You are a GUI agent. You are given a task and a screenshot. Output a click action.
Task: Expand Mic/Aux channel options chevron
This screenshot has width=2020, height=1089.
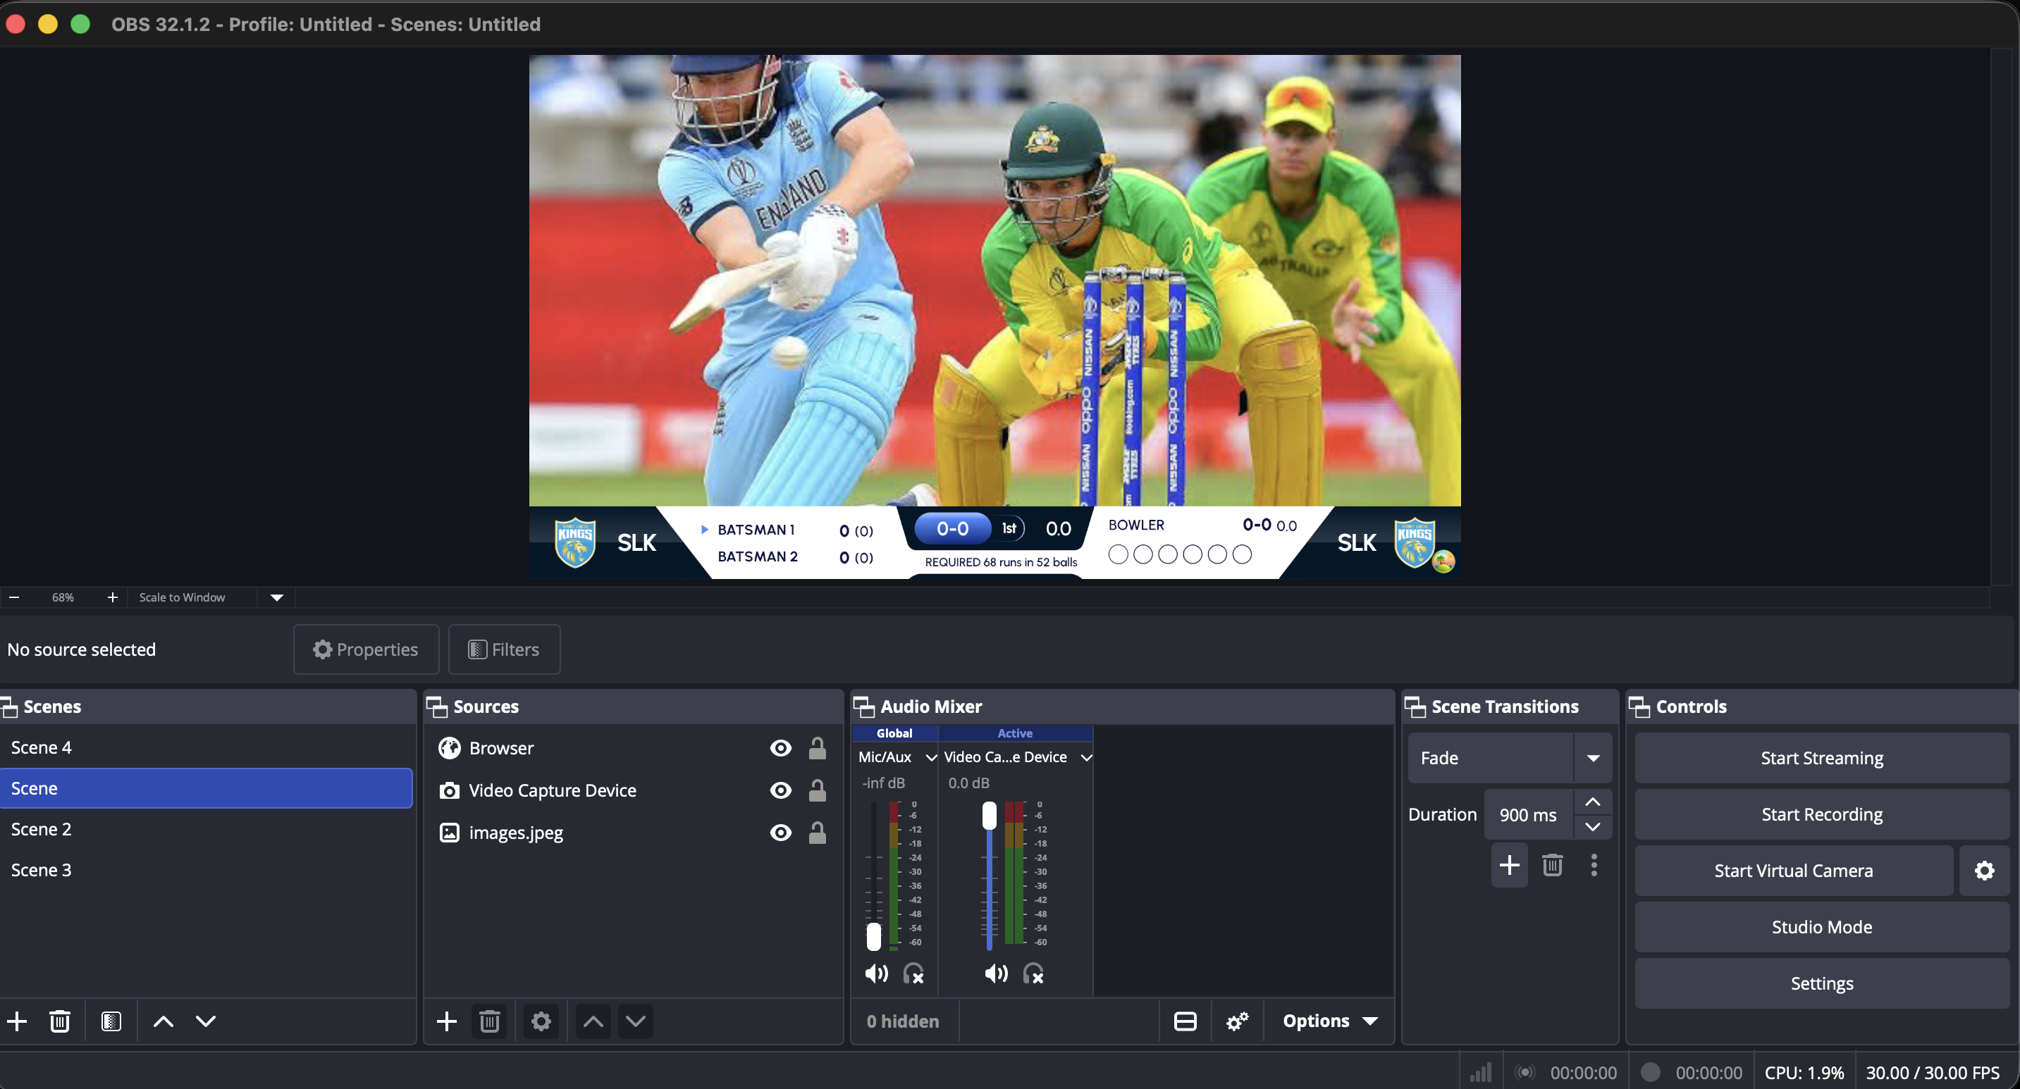(931, 757)
